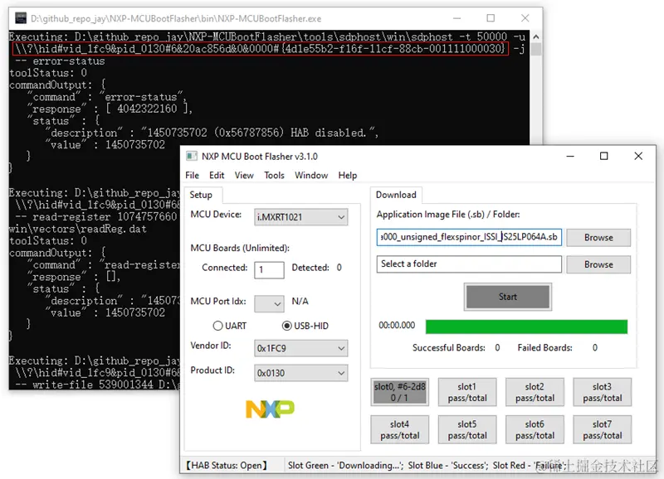Click the slot4 pass/total button
Viewport: 664px width, 479px height.
400,429
